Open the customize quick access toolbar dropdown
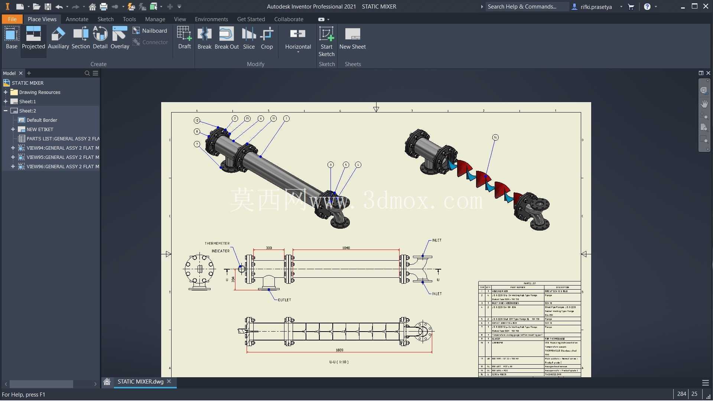The width and height of the screenshot is (713, 401). [179, 6]
